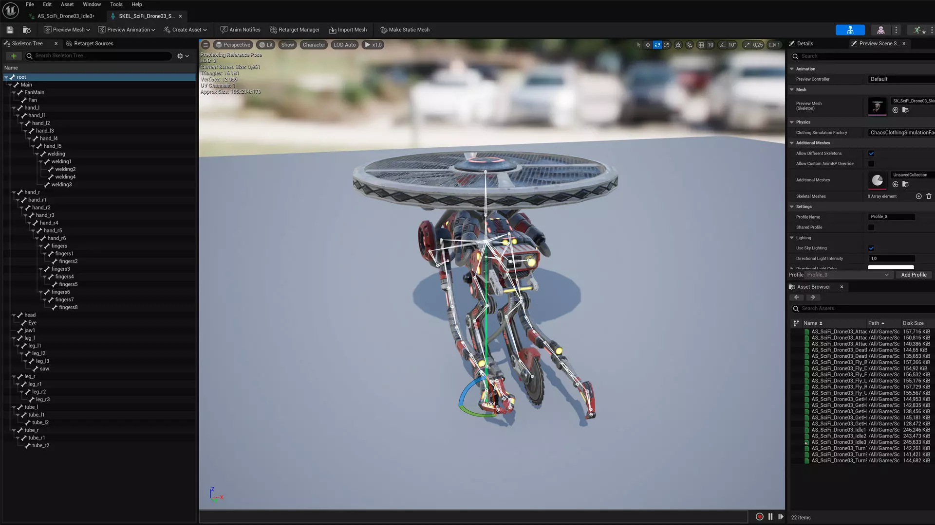Select the Scale gizmo tool
The width and height of the screenshot is (935, 525).
click(x=666, y=45)
